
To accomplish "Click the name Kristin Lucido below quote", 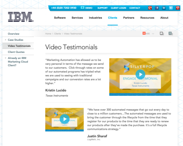I will pyautogui.click(x=56, y=90).
